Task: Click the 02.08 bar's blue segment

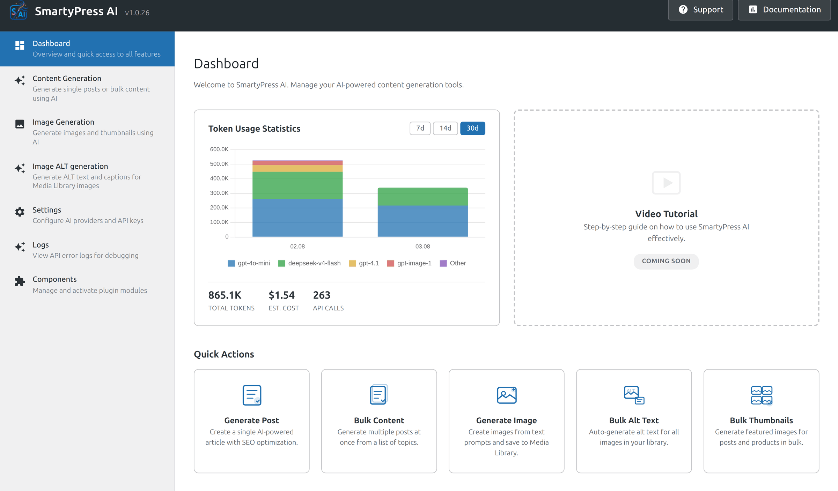Action: tap(297, 218)
